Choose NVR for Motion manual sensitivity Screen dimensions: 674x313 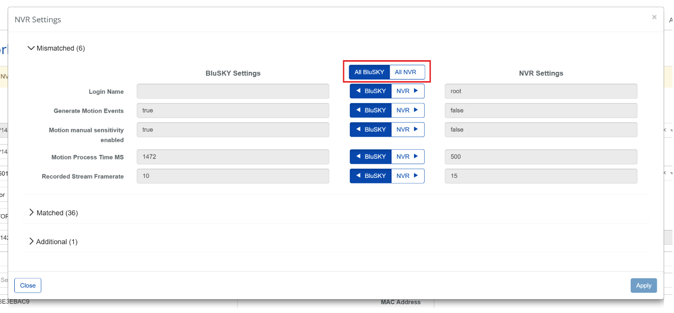click(x=407, y=130)
